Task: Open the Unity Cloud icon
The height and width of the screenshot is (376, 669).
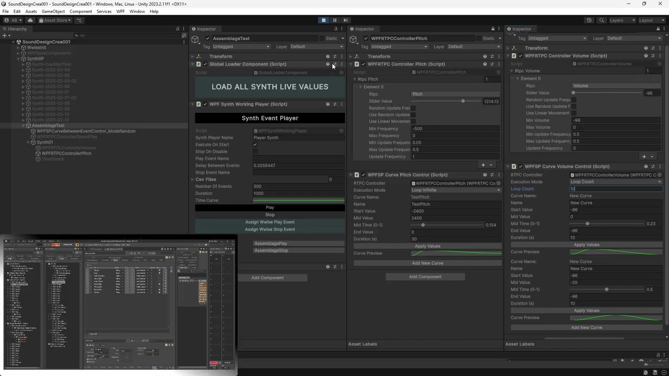Action: [x=30, y=20]
